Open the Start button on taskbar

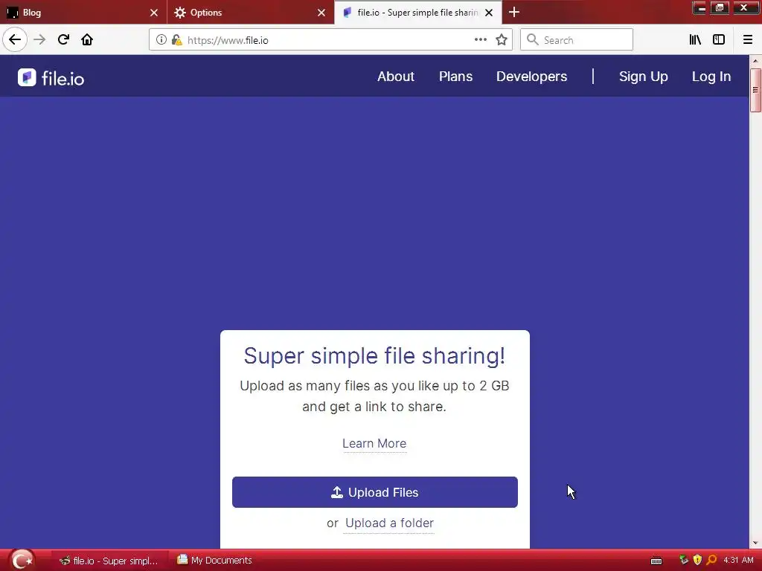click(x=22, y=561)
